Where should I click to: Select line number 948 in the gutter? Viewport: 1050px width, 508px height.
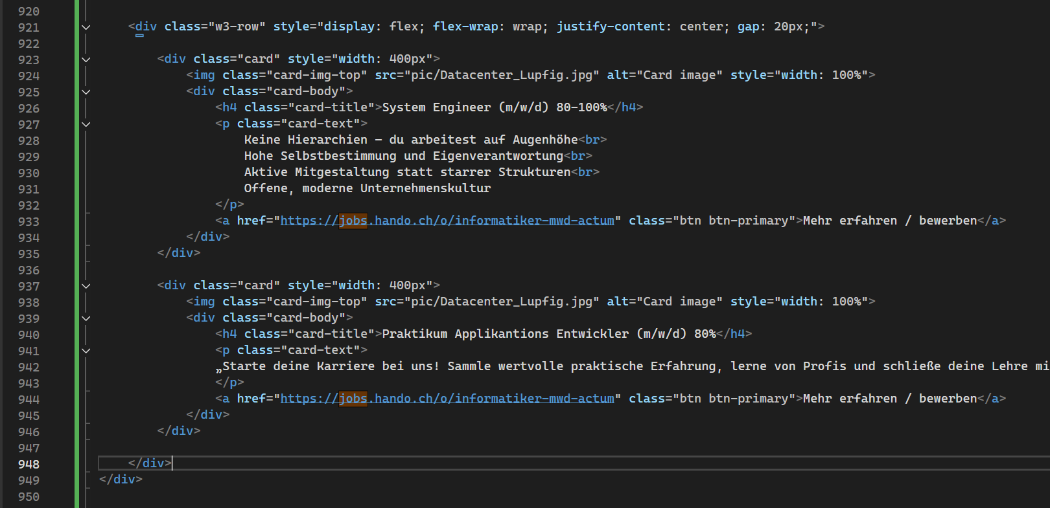pos(29,464)
